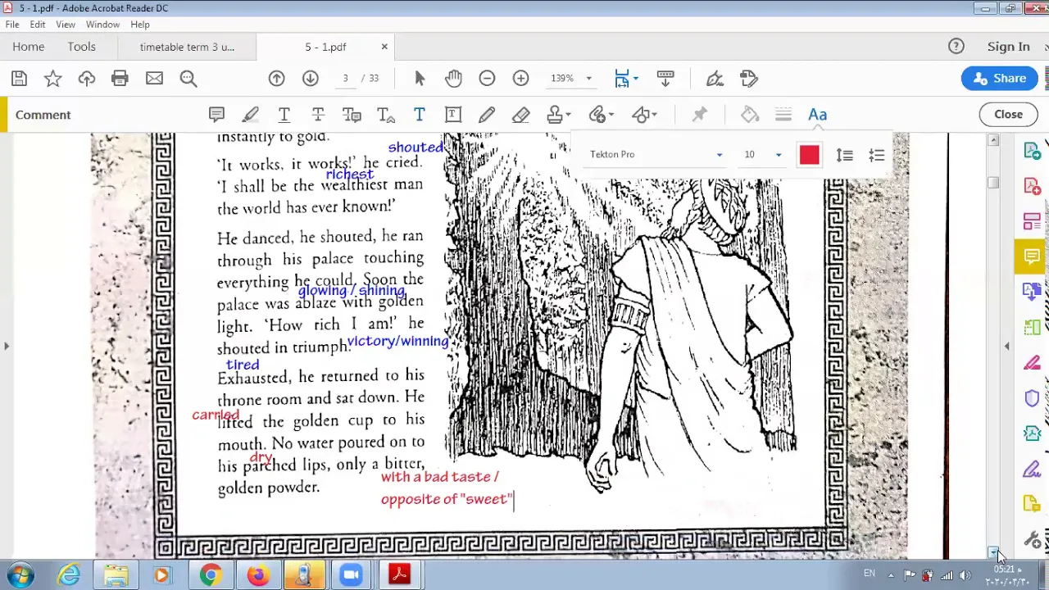Click the "shouted" blue annotation text
The width and height of the screenshot is (1049, 590).
click(x=416, y=147)
